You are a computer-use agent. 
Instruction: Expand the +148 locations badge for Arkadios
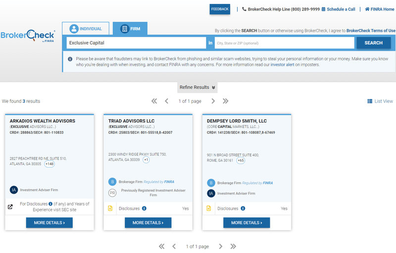click(x=49, y=164)
